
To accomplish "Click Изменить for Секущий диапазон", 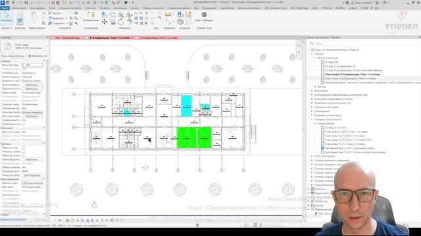I will 32,159.
